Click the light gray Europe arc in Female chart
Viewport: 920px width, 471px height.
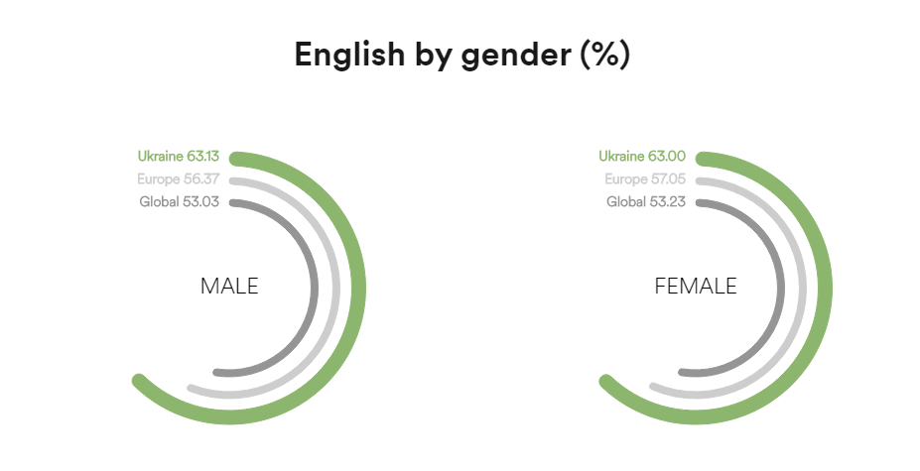(802, 288)
